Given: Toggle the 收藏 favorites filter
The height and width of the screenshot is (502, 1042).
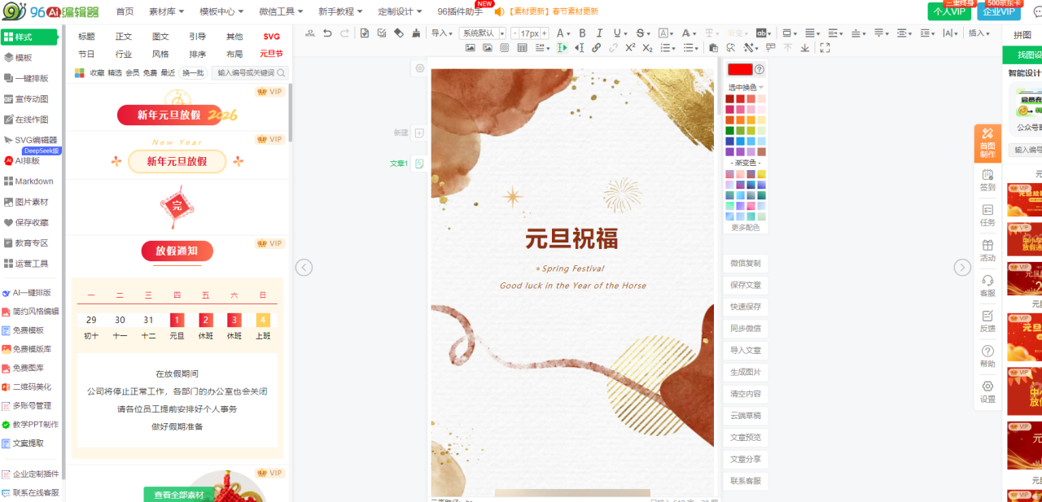Looking at the screenshot, I should click(x=97, y=73).
